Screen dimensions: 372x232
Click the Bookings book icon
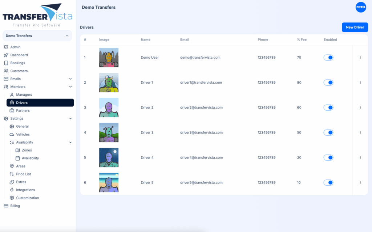point(6,63)
